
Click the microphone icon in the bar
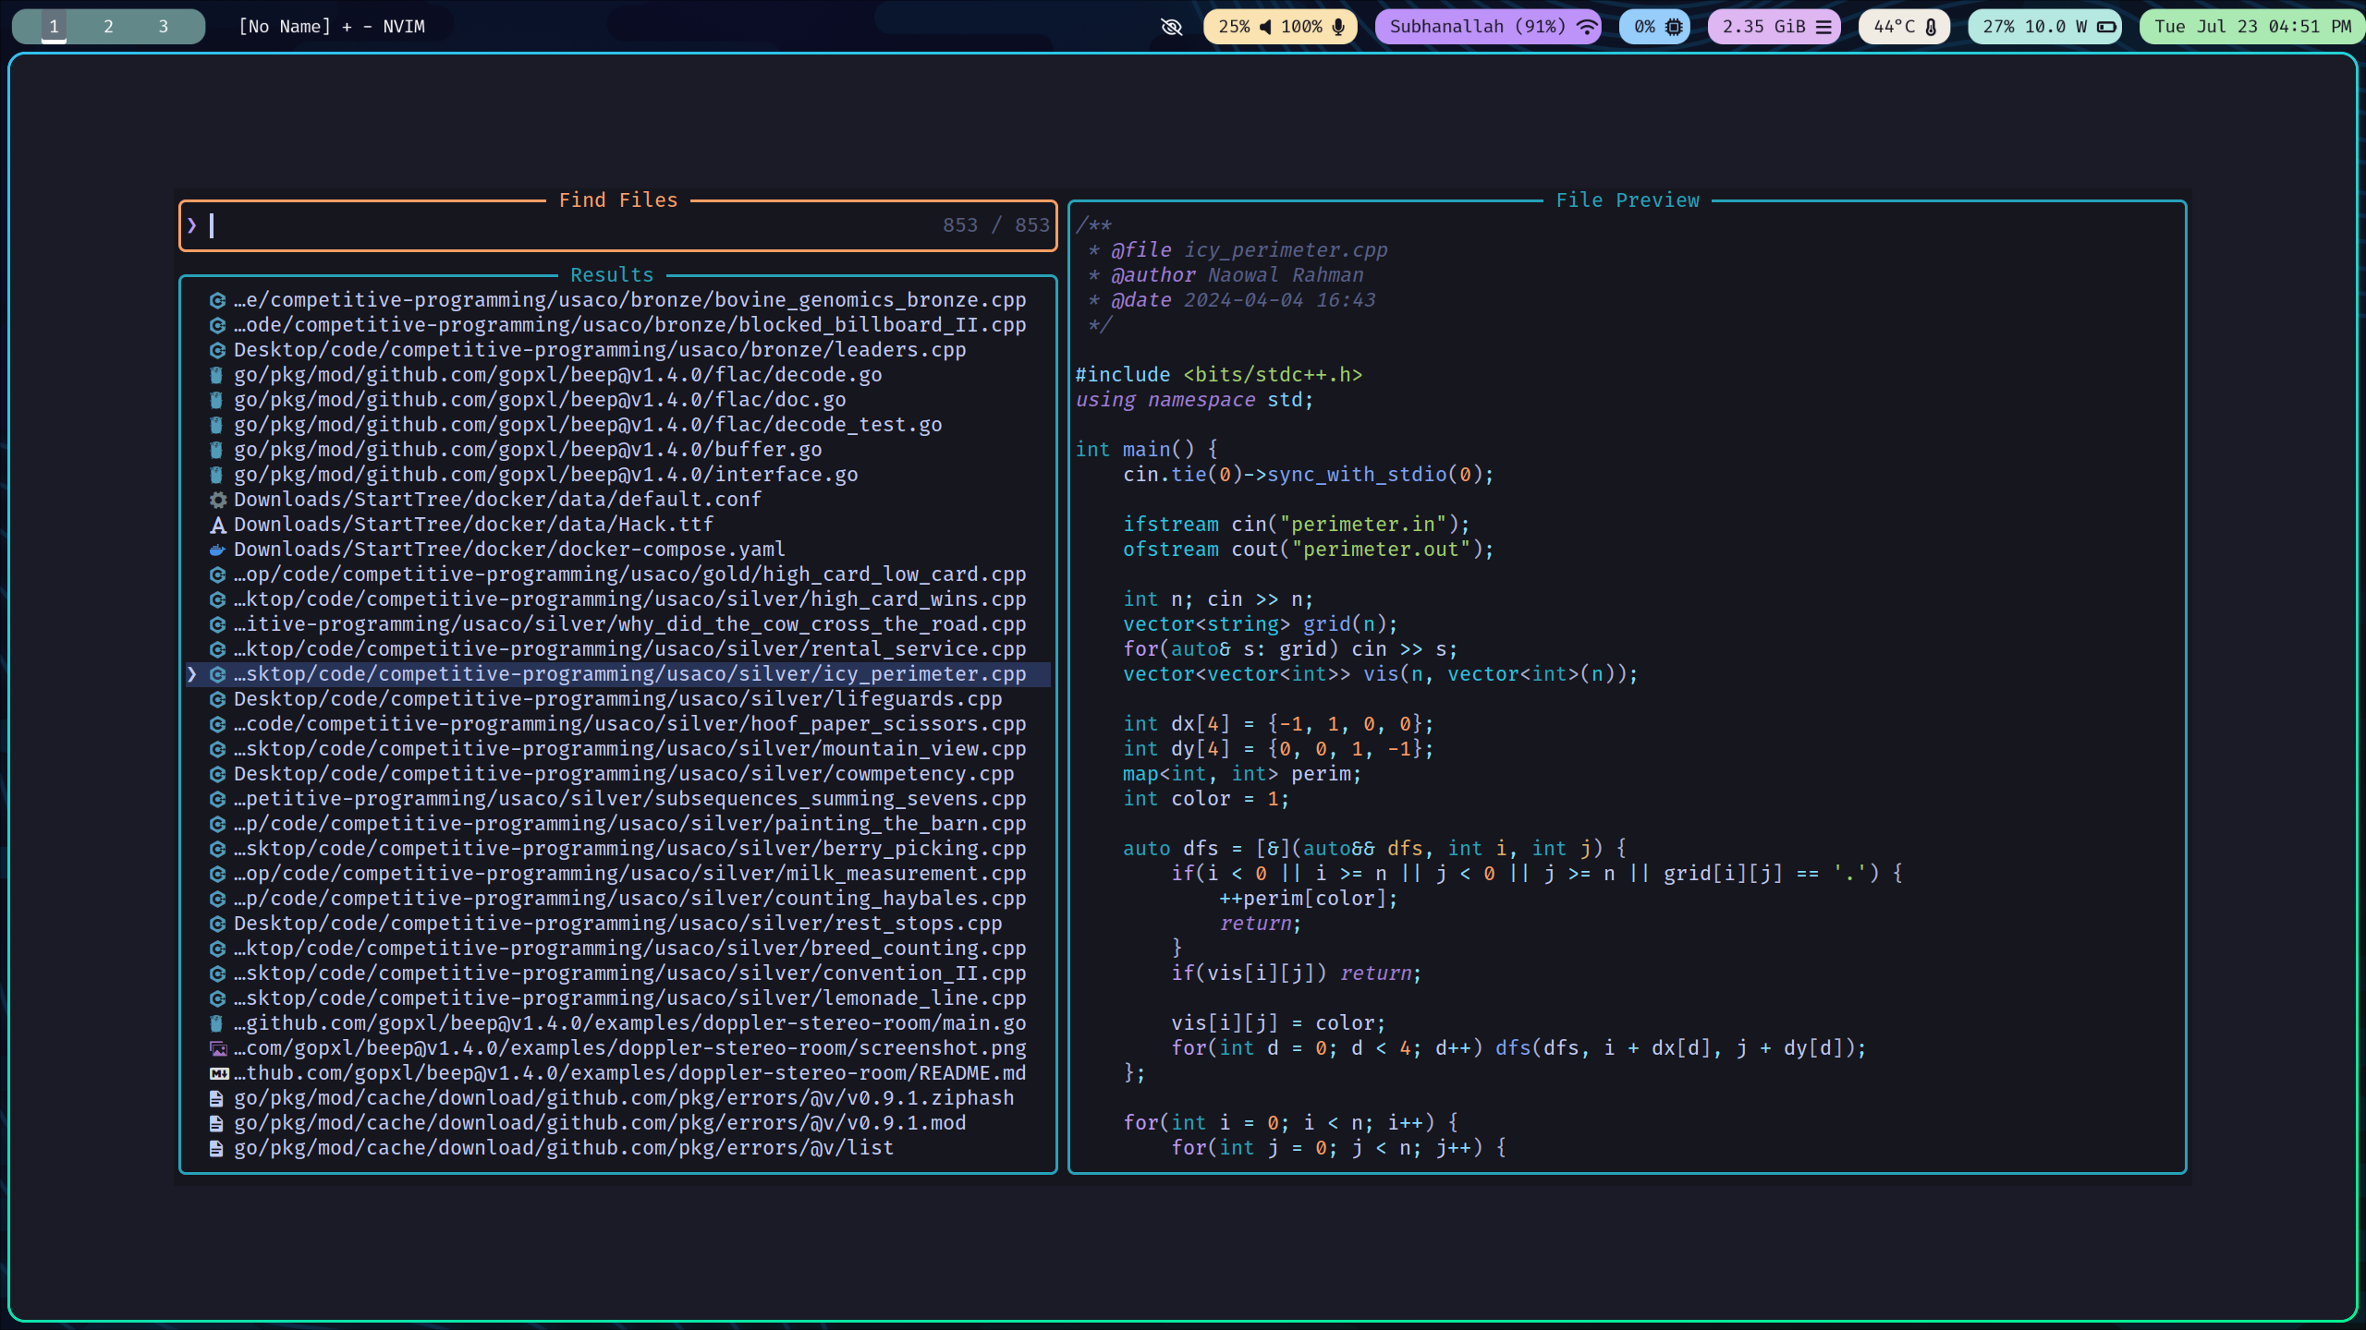point(1337,27)
